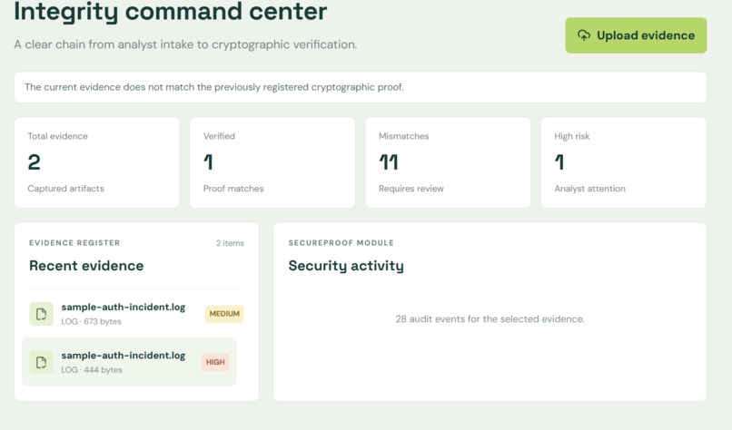
Task: Click the HIGH risk badge
Action: 215,362
